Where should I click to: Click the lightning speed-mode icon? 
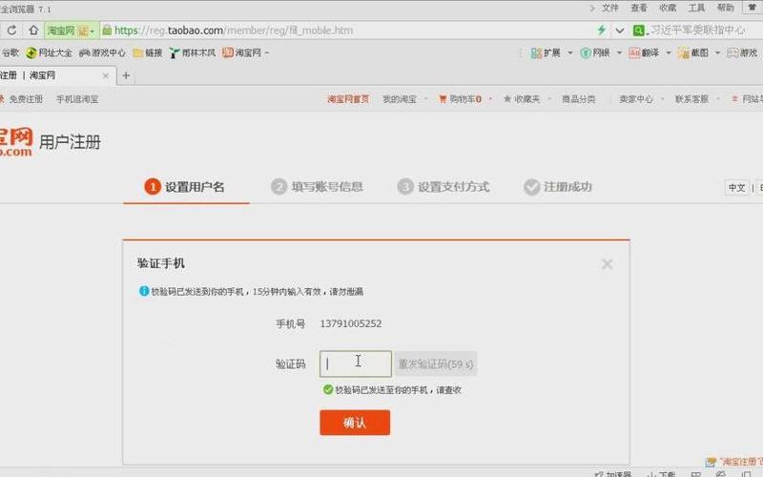(x=602, y=31)
